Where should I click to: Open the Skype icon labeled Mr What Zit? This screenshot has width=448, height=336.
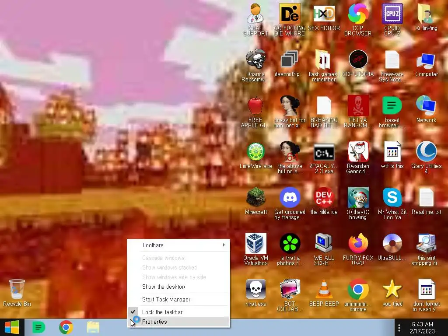(x=392, y=203)
